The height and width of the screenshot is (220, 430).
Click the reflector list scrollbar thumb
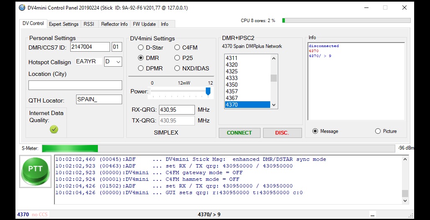274,78
